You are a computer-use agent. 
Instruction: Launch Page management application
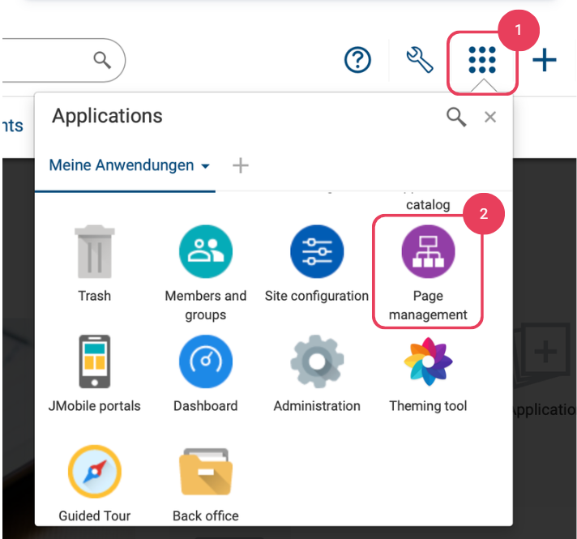click(428, 253)
